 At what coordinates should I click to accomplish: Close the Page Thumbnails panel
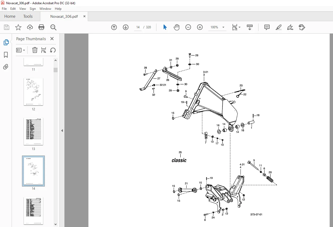[x=52, y=39]
